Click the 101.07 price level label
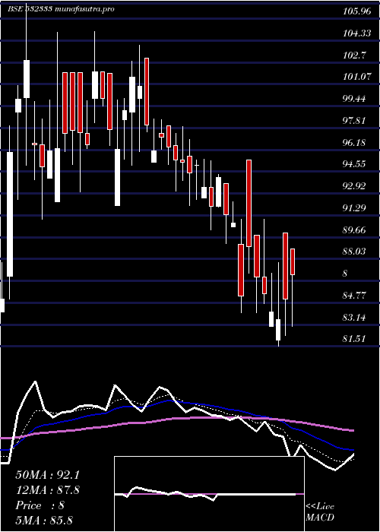The height and width of the screenshot is (532, 380). (x=356, y=77)
